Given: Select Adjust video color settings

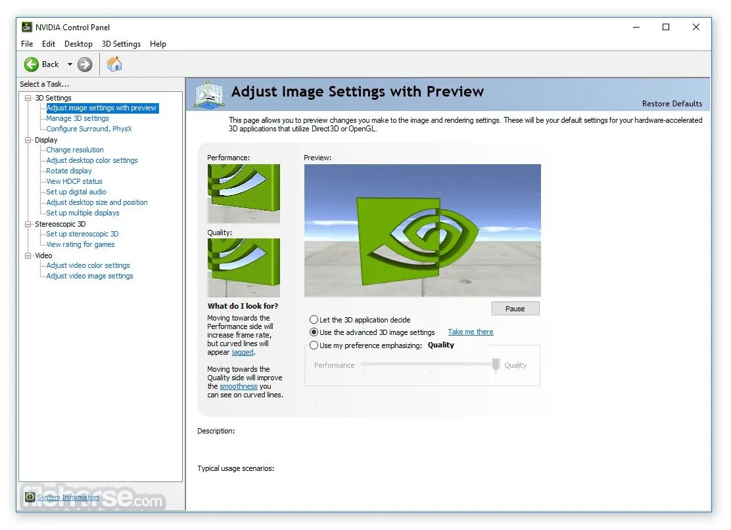Looking at the screenshot, I should (x=88, y=265).
